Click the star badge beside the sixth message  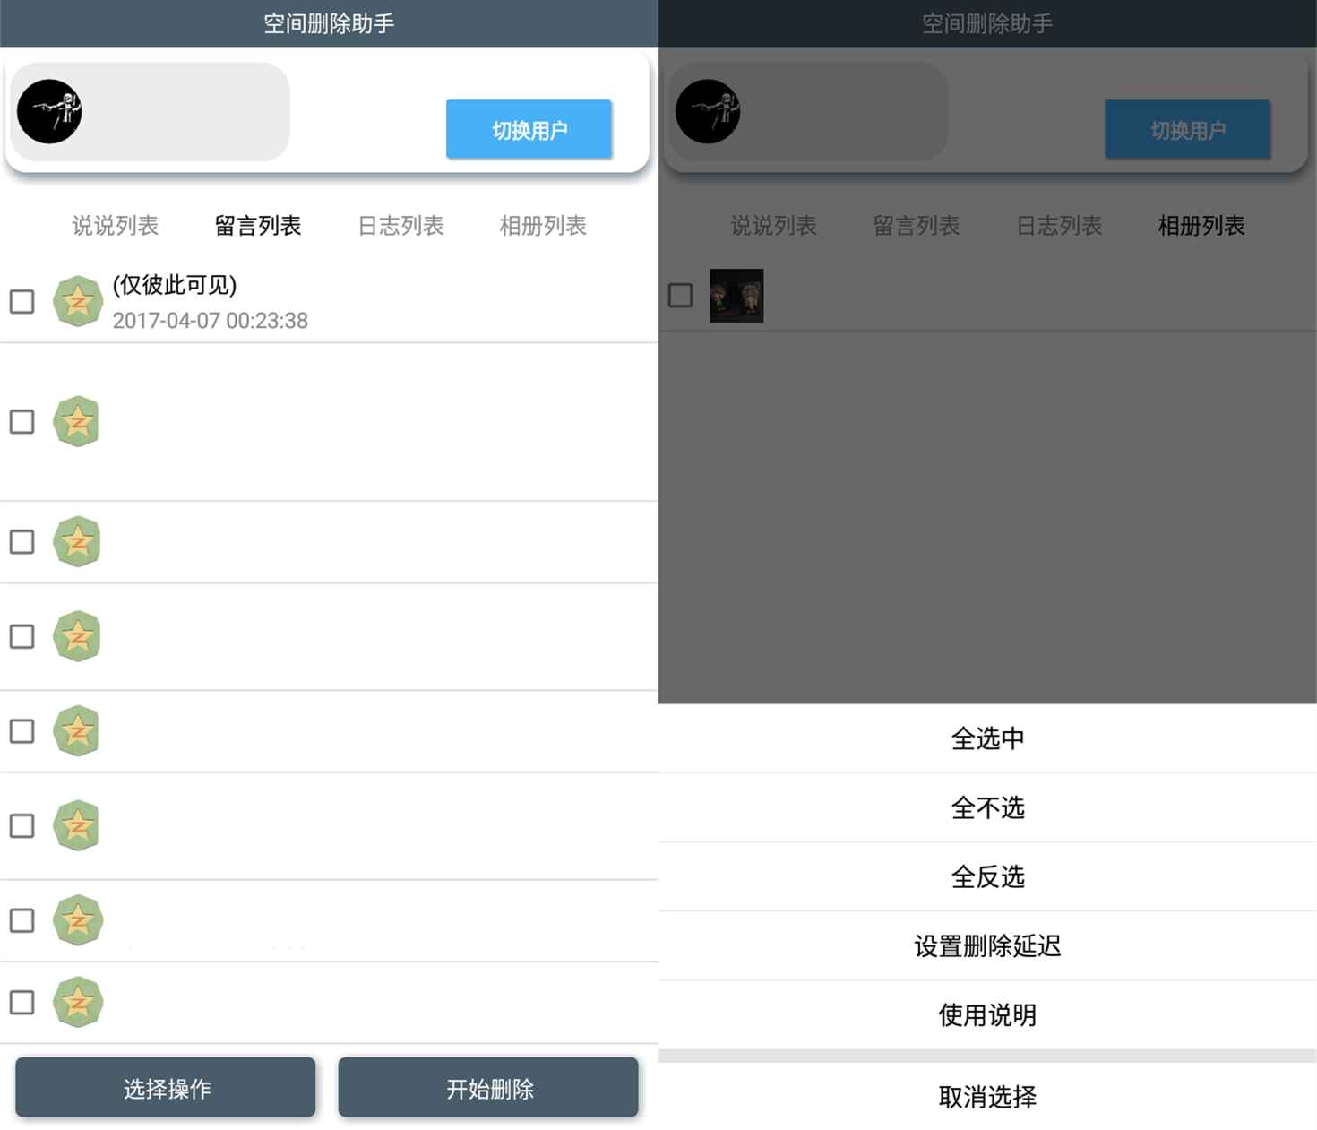[77, 826]
